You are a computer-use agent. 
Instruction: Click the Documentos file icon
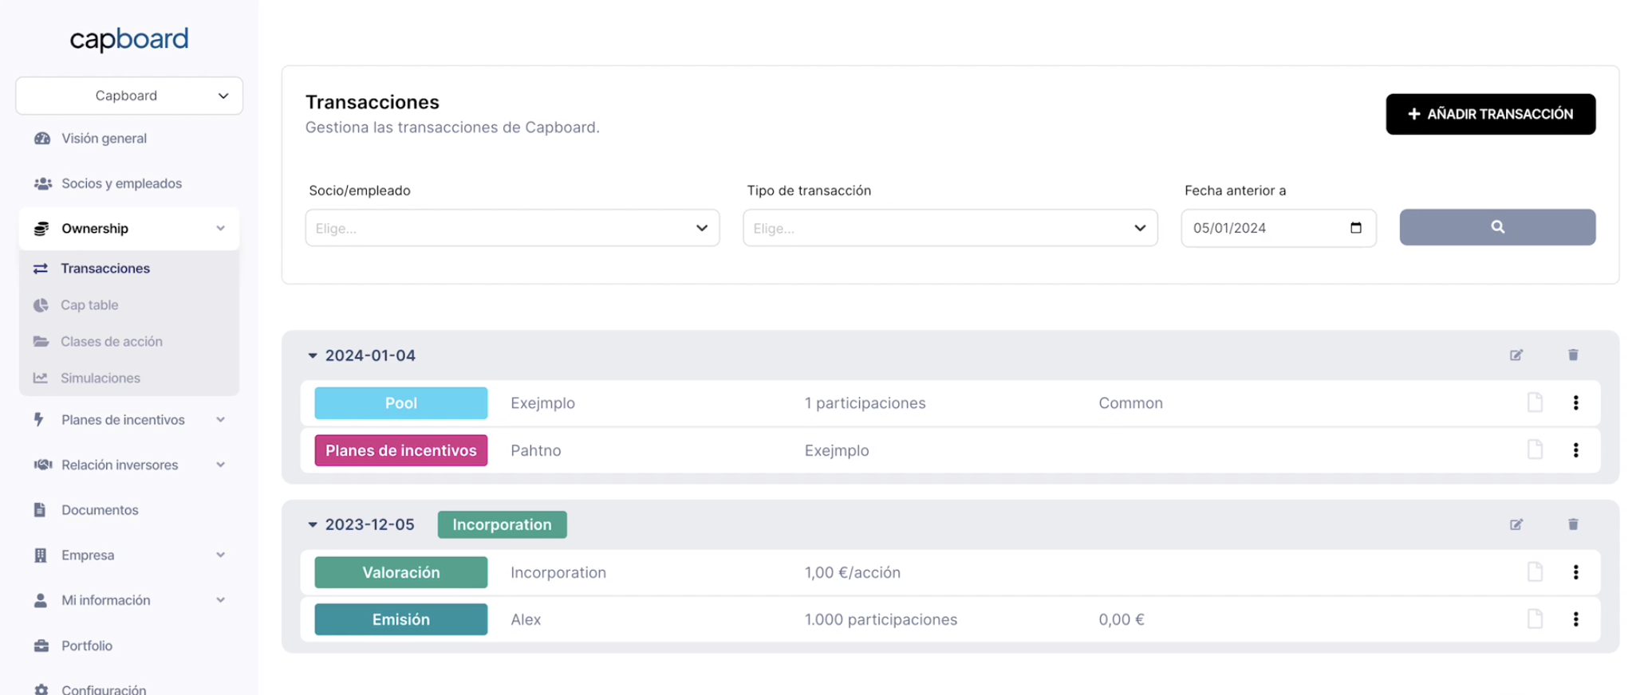[x=40, y=510]
